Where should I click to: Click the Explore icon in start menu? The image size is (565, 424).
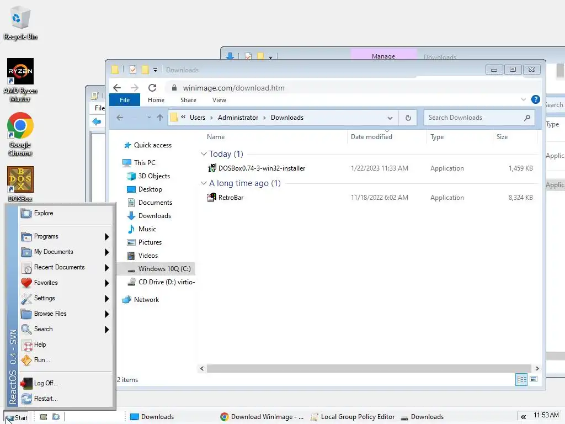(x=26, y=214)
